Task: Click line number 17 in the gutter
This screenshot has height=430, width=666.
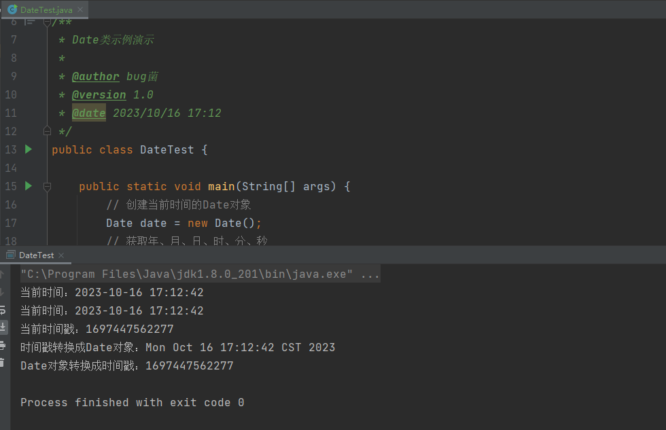Action: pos(11,223)
